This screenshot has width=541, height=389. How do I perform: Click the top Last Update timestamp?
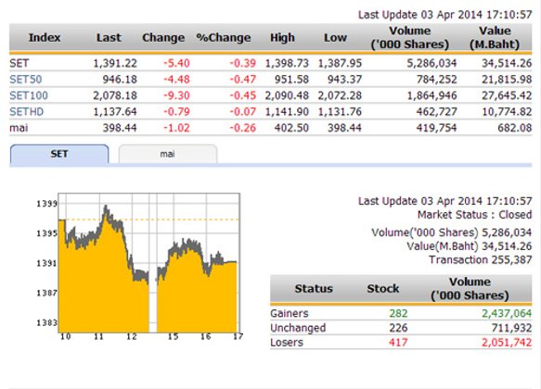[x=445, y=15]
